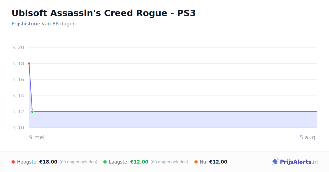Image resolution: width=329 pixels, height=172 pixels.
Task: Click the 5 aug. end date label
Action: point(308,137)
